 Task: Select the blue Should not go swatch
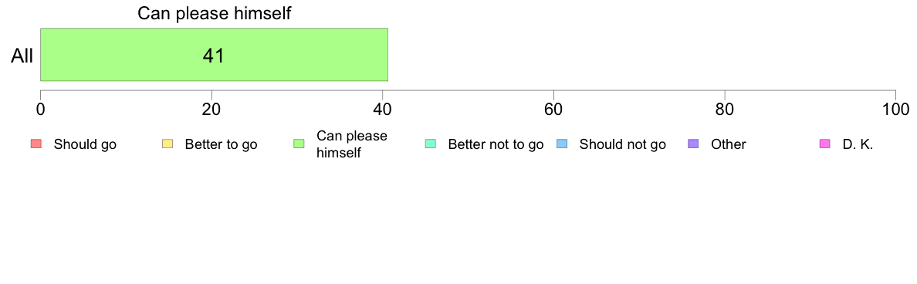(562, 144)
